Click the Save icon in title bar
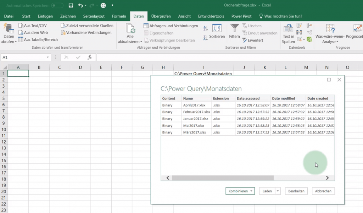The image size is (363, 213). click(71, 5)
